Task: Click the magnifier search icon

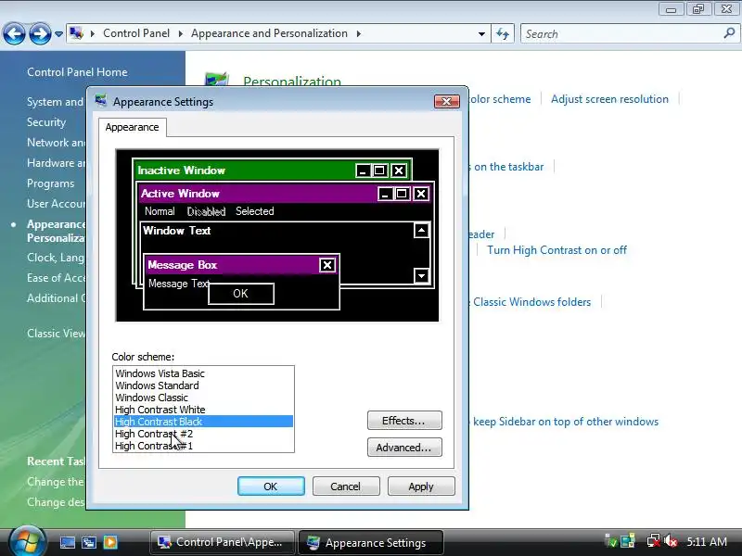Action: (729, 33)
